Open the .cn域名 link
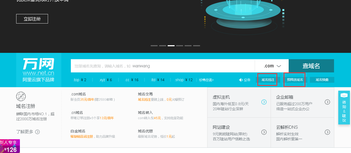The width and height of the screenshot is (351, 153). tap(77, 113)
